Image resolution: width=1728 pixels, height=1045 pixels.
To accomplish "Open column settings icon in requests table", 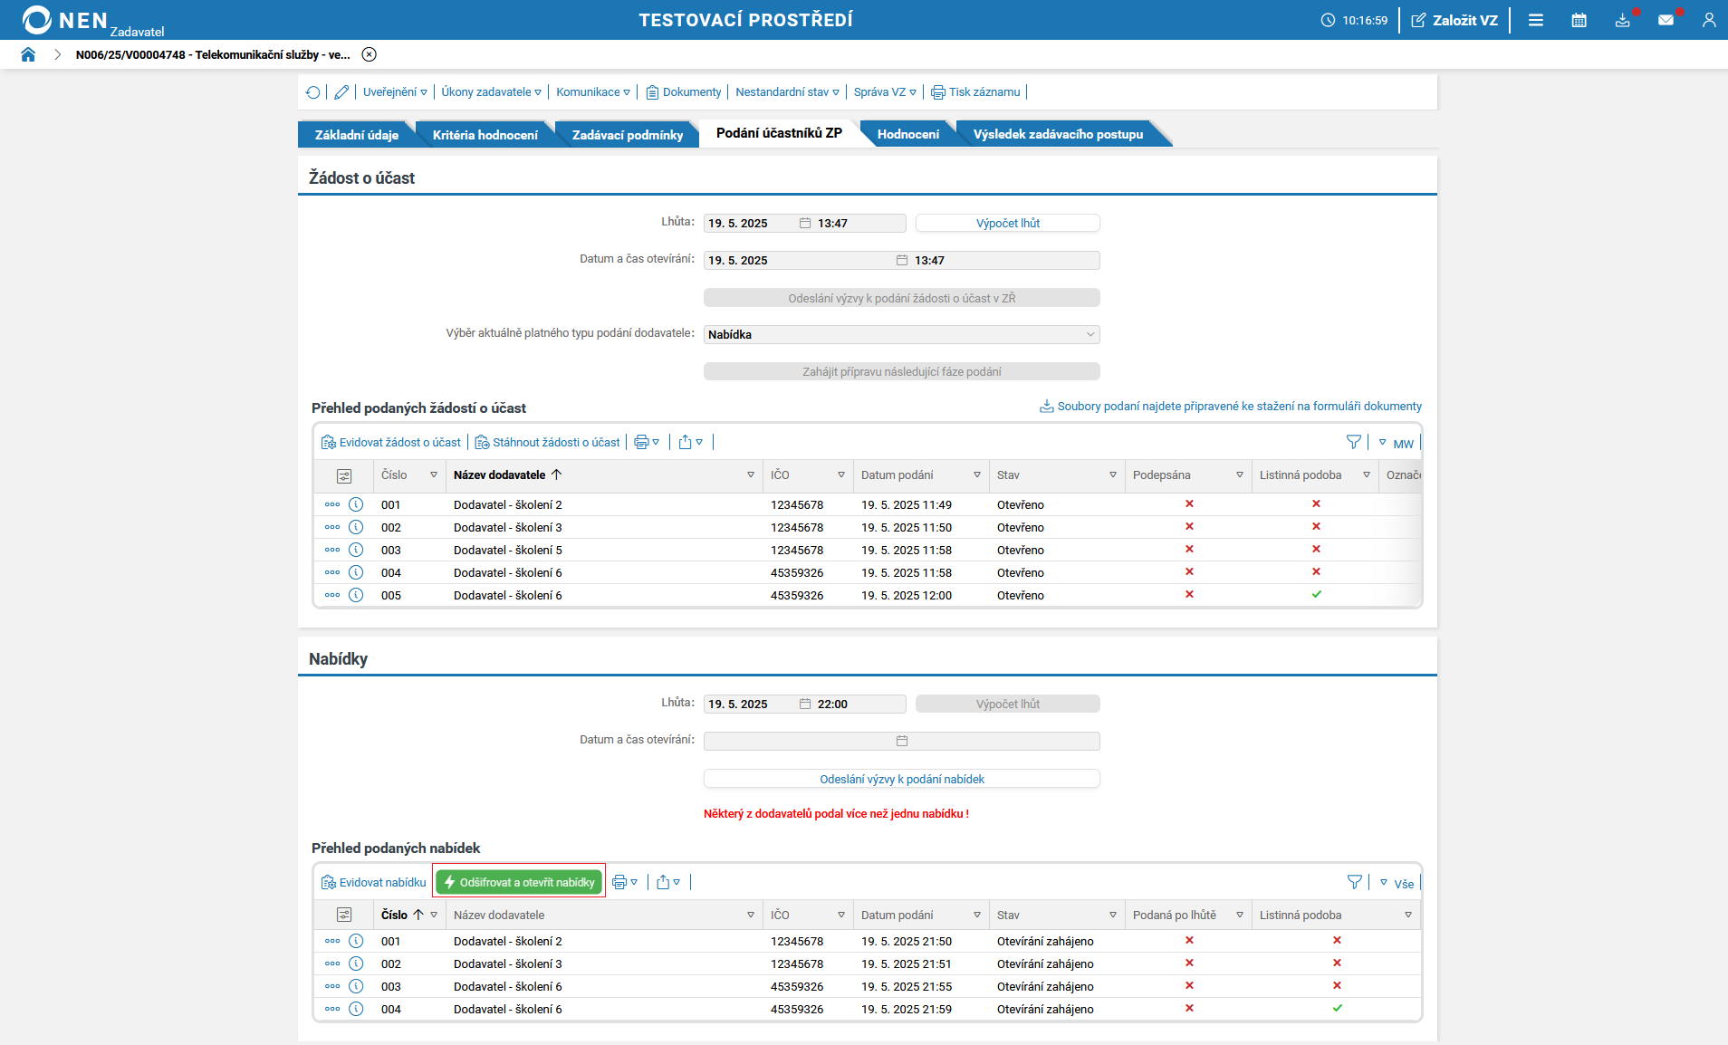I will click(344, 475).
